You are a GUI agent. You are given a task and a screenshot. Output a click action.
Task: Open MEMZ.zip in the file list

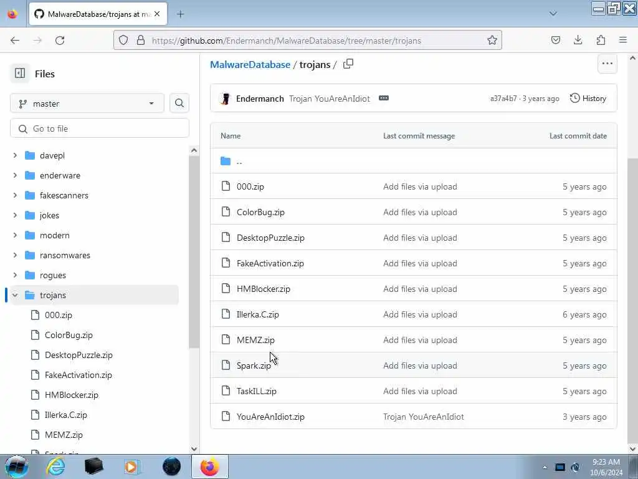[x=255, y=340]
